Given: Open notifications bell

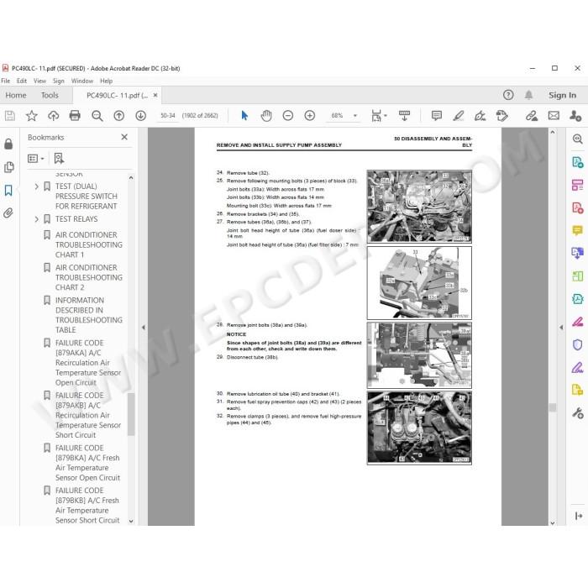Looking at the screenshot, I should click(528, 95).
